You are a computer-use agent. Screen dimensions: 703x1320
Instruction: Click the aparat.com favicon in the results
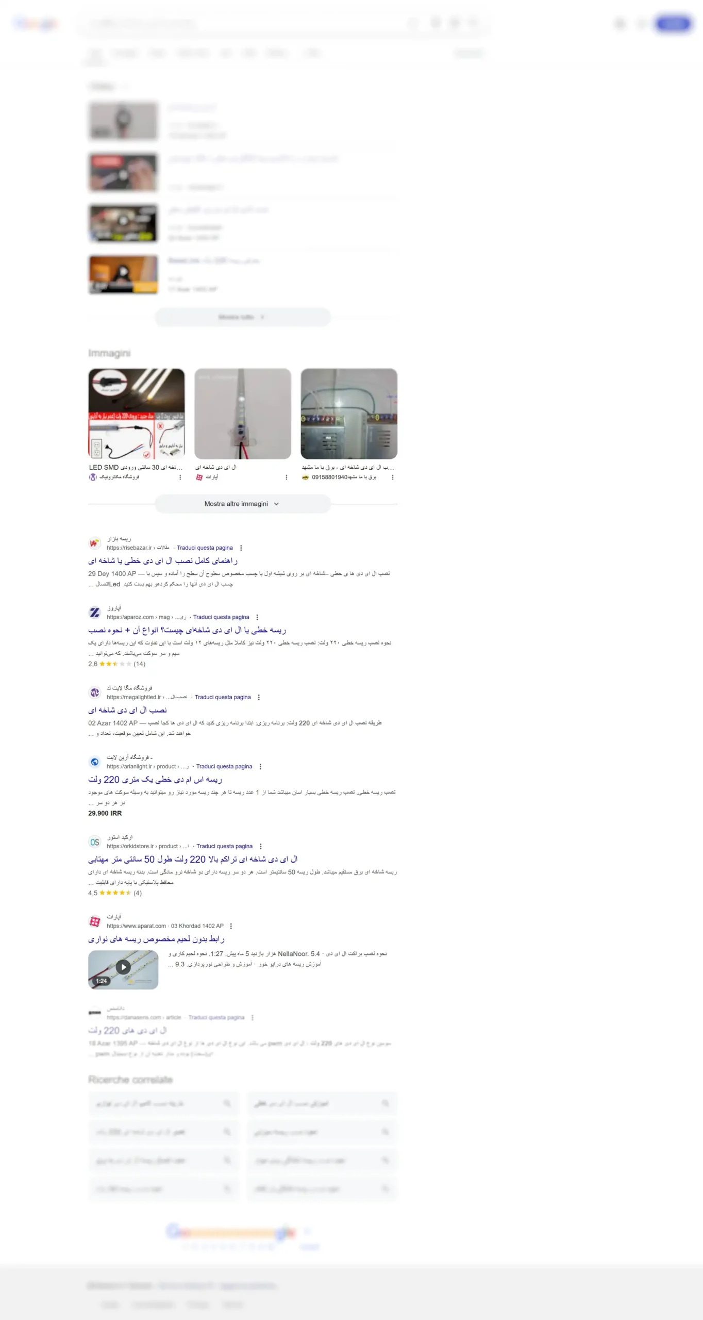click(95, 921)
